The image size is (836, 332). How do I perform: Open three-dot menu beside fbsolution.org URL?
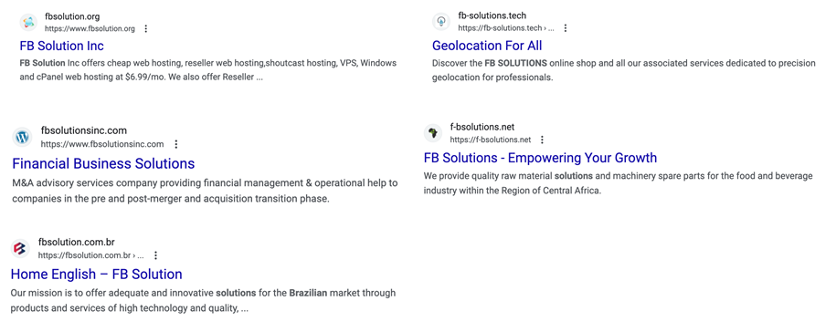(146, 29)
